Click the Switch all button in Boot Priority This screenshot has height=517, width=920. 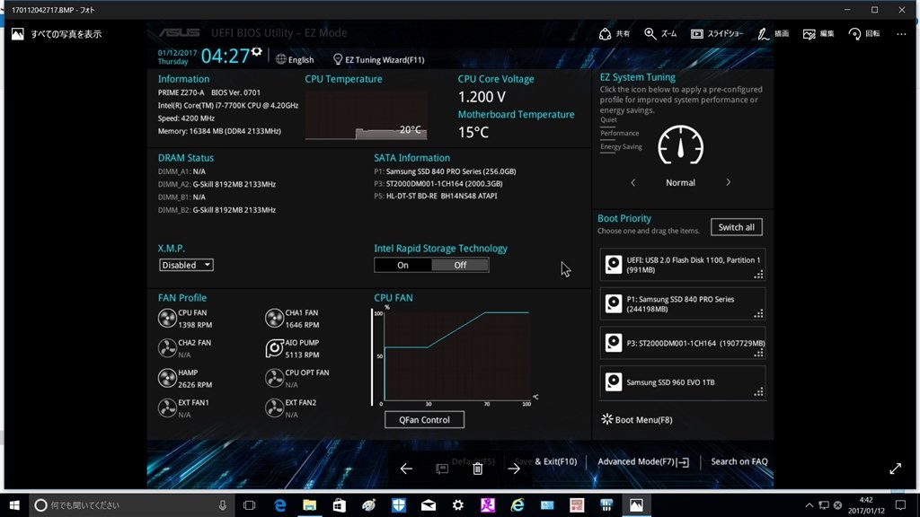coord(736,227)
